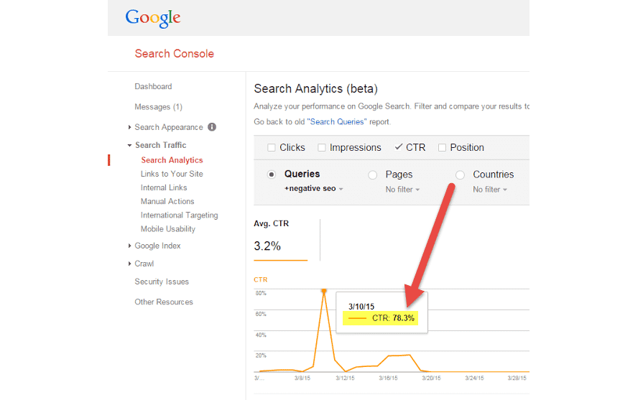Open Links to Your Site

(x=172, y=174)
